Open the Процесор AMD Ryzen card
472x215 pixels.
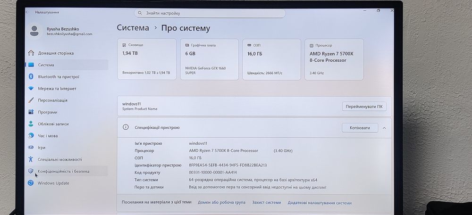[334, 59]
